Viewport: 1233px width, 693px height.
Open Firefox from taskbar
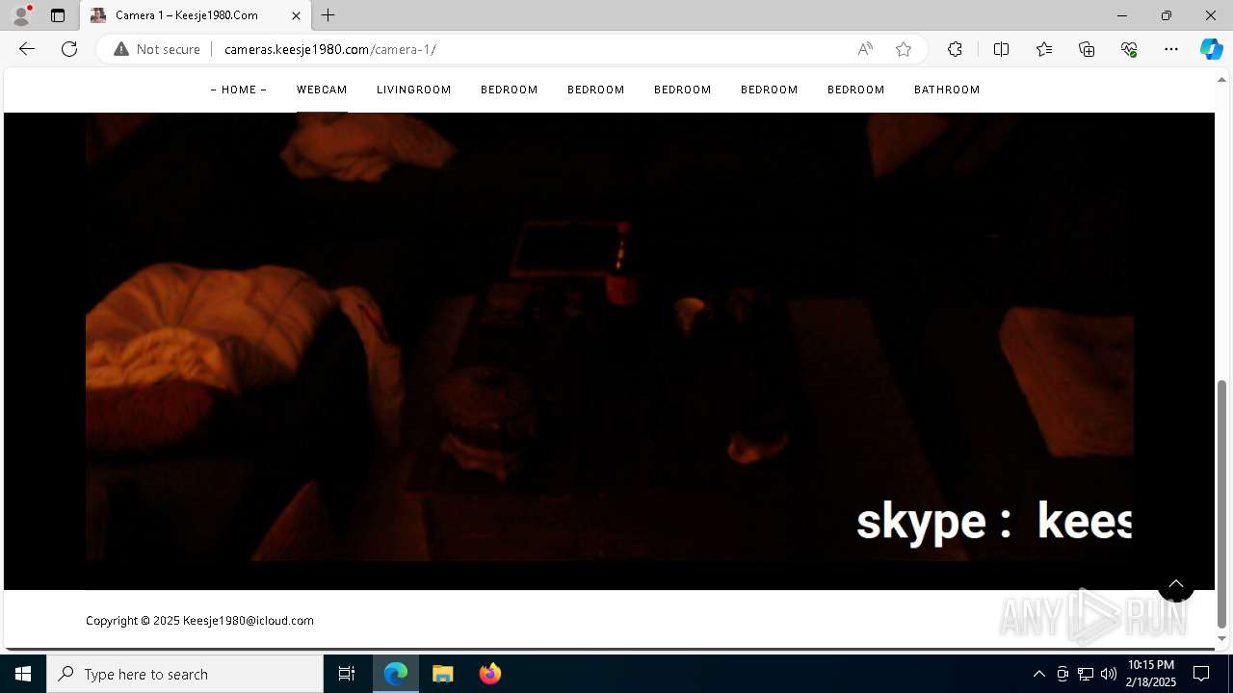tap(490, 674)
